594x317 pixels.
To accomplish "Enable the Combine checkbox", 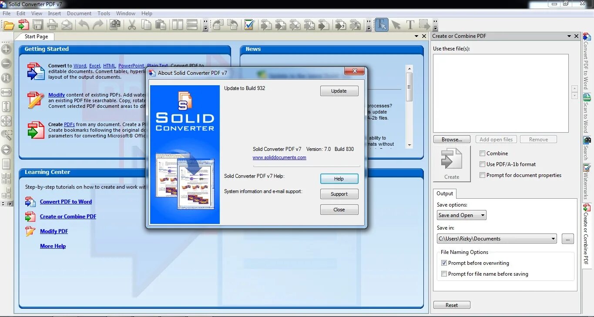I will 482,153.
